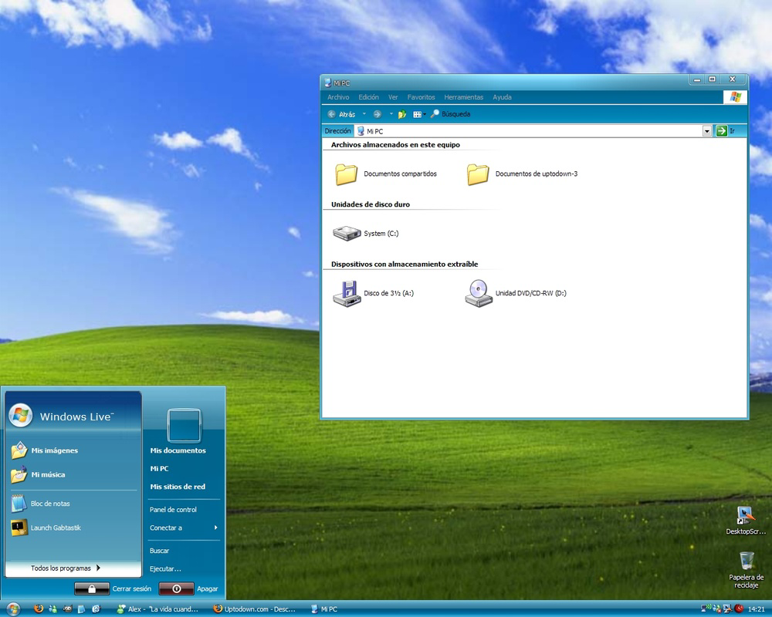Viewport: 772px width, 617px height.
Task: Open the DesktopScr... desktop shortcut
Action: pyautogui.click(x=746, y=521)
